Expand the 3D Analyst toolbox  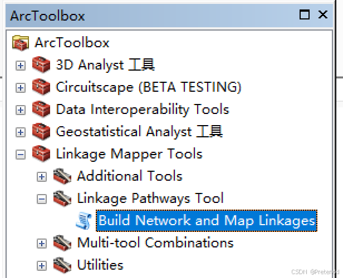click(x=21, y=66)
